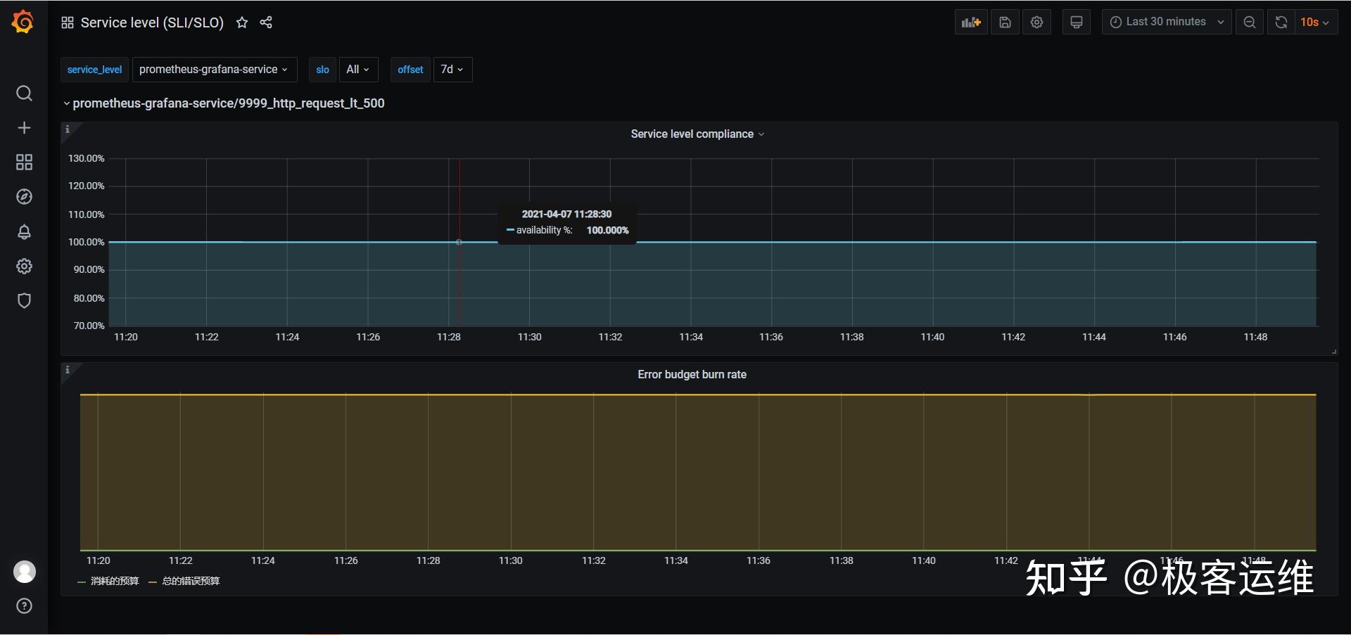The image size is (1351, 635).
Task: Open the slo All dropdown
Action: coord(357,70)
